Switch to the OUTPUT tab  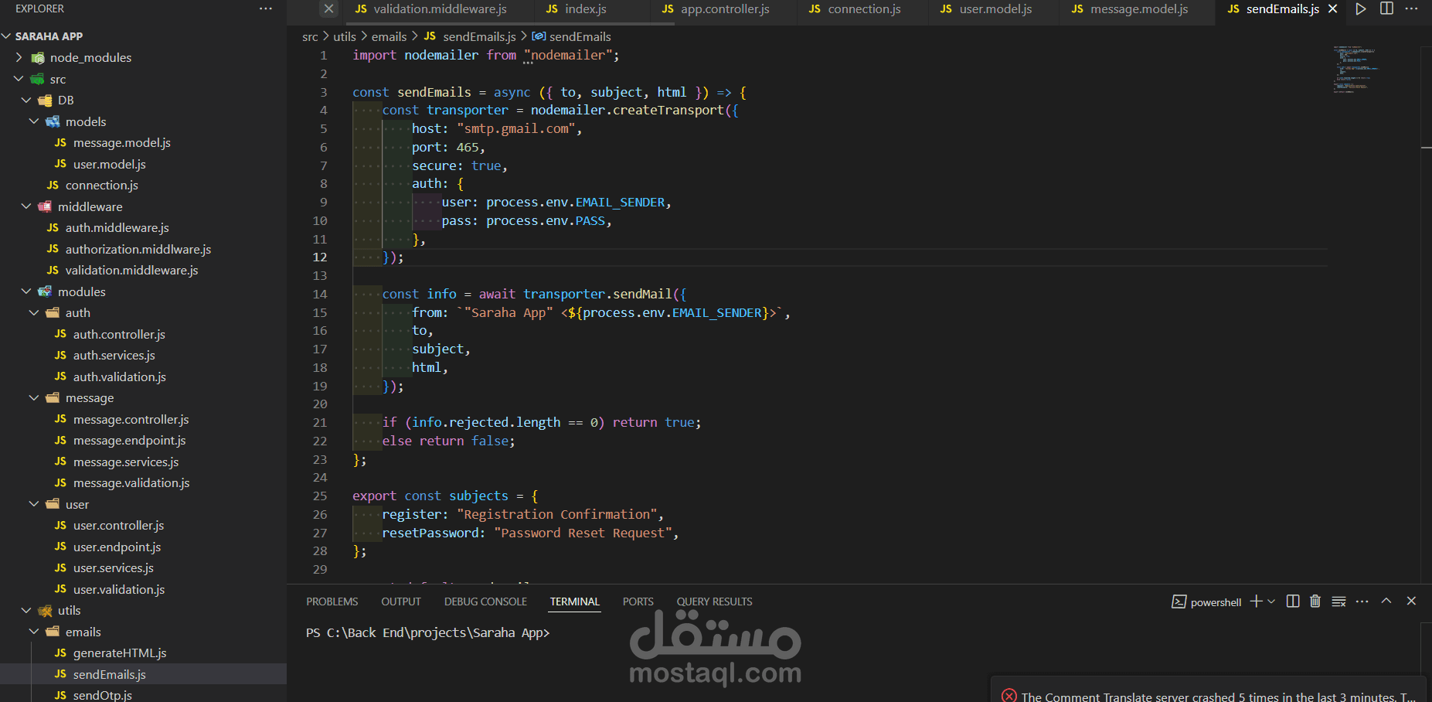[400, 601]
